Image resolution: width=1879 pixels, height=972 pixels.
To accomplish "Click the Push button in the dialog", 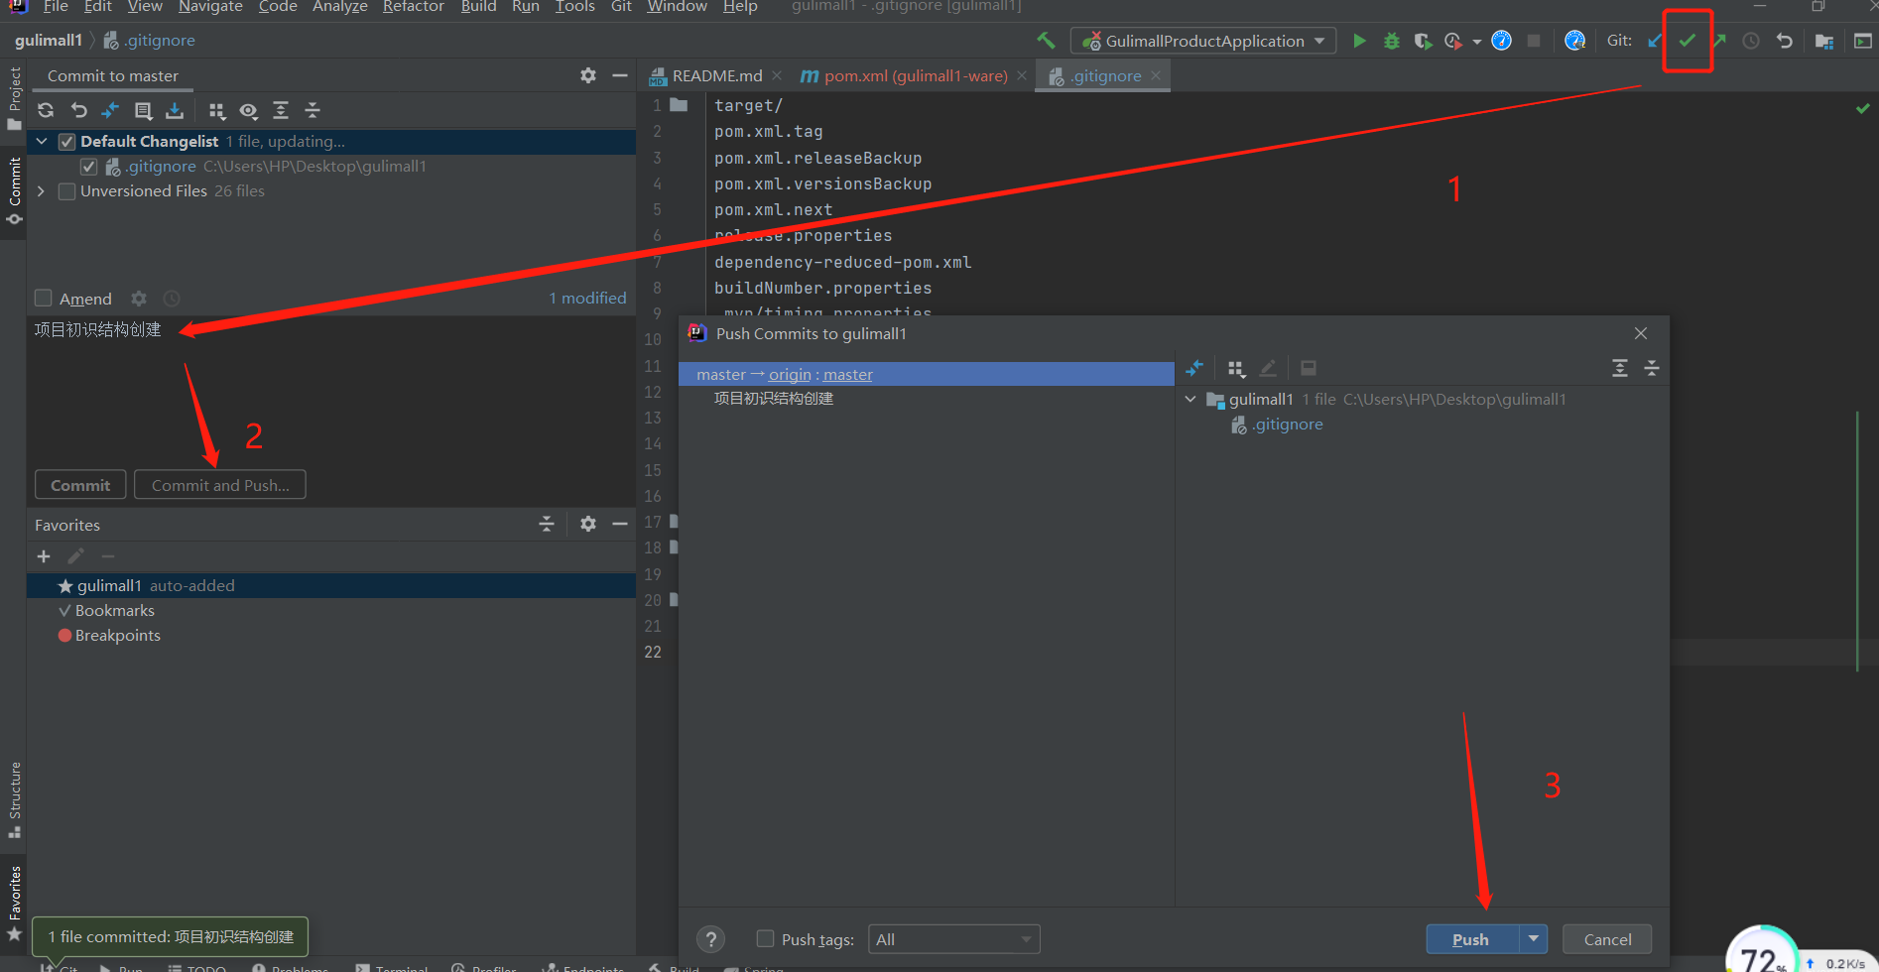I will pos(1471,939).
